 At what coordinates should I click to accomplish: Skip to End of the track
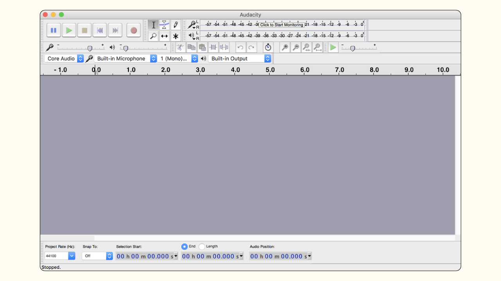click(x=115, y=30)
